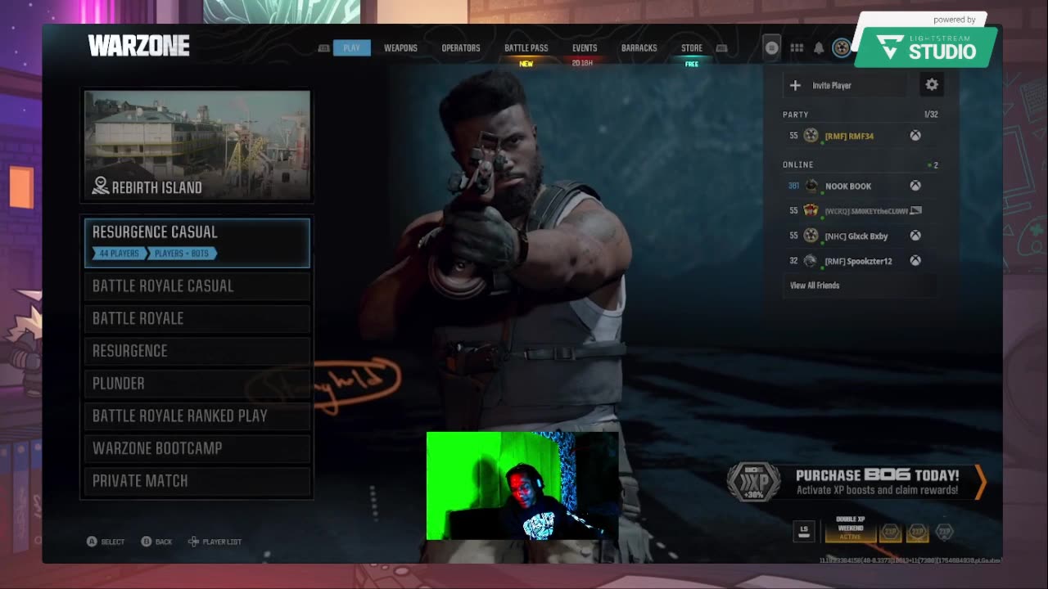
Task: Click the WARZONE logo
Action: click(x=139, y=46)
